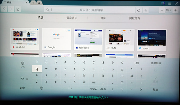This screenshot has width=180, height=105.
Task: Open the vimeo thumbnail
Action: tap(152, 40)
